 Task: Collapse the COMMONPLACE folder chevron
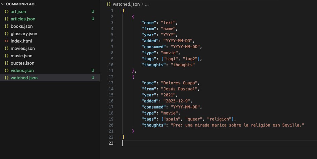point(3,4)
